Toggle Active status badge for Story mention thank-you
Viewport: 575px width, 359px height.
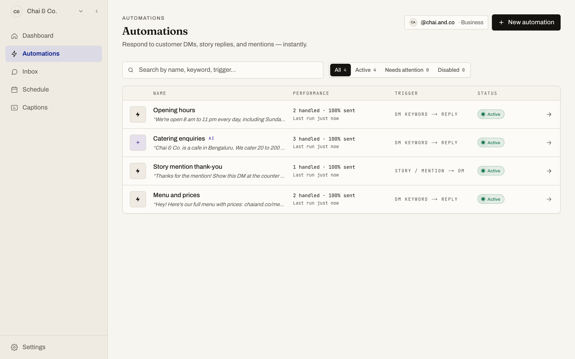pyautogui.click(x=491, y=171)
